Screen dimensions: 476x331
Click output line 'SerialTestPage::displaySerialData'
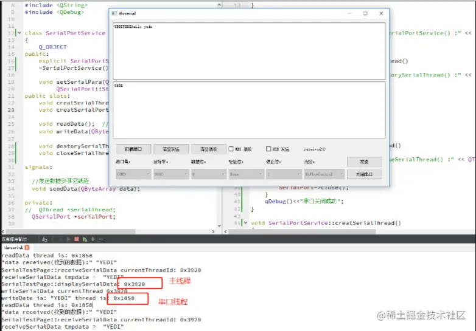click(x=74, y=284)
